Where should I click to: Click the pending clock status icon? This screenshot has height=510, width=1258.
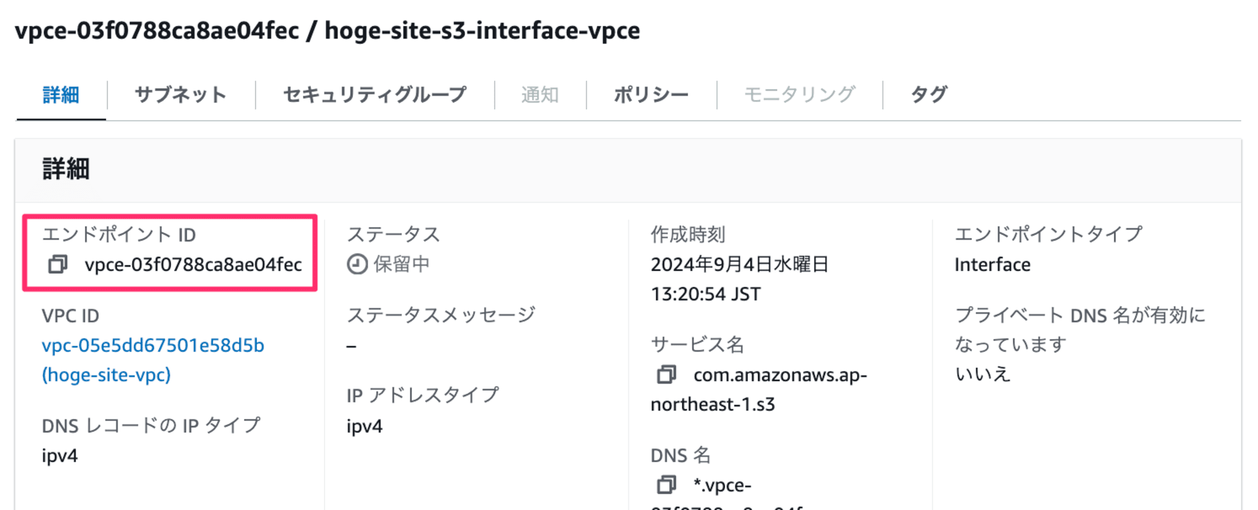pos(357,264)
